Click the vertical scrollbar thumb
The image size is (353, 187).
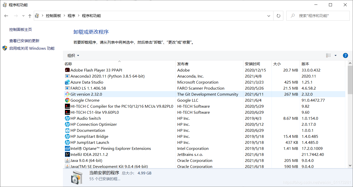350,80
